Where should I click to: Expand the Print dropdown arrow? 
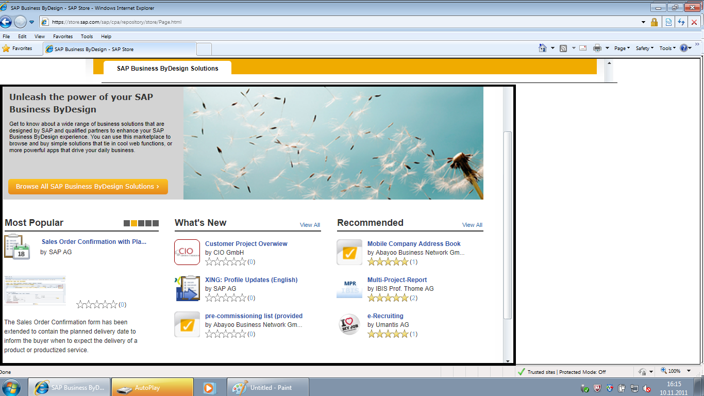(x=607, y=48)
